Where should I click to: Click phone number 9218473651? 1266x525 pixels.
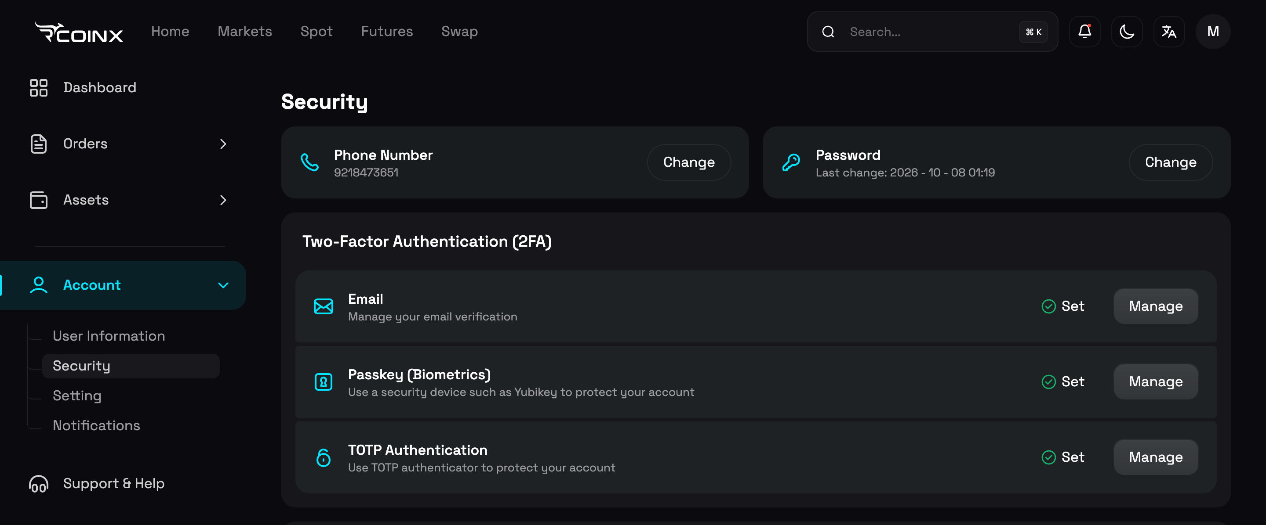click(x=366, y=173)
